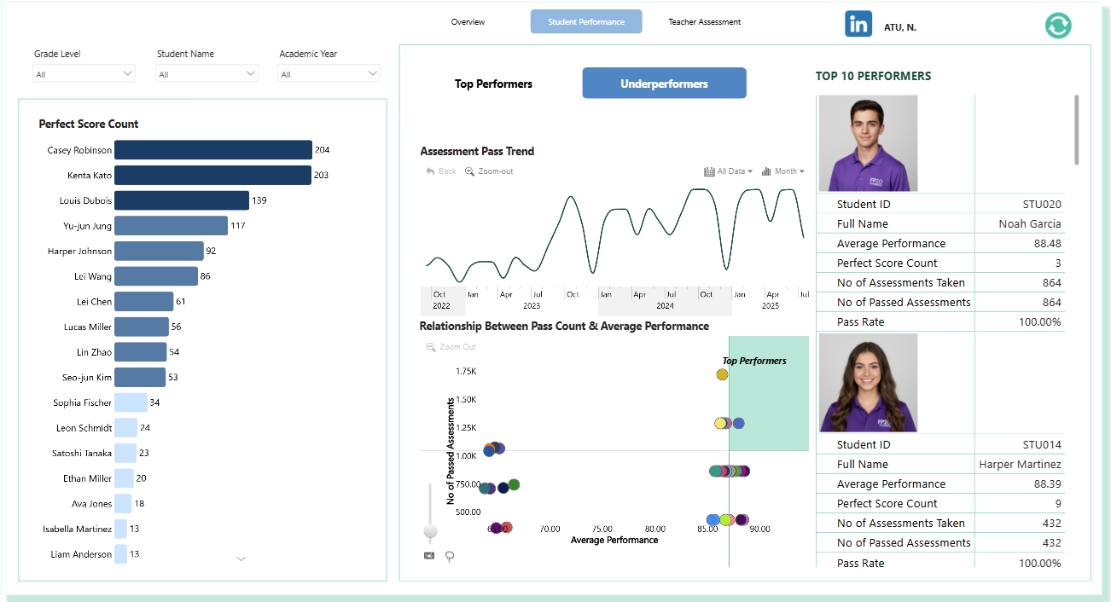Open the All Data calendar range selector
The image size is (1111, 602).
[x=729, y=171]
